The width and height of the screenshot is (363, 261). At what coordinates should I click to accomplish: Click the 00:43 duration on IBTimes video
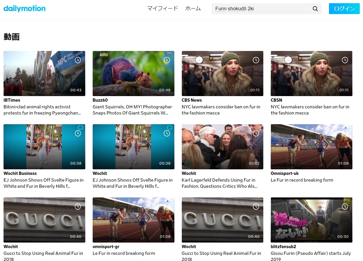pyautogui.click(x=76, y=90)
